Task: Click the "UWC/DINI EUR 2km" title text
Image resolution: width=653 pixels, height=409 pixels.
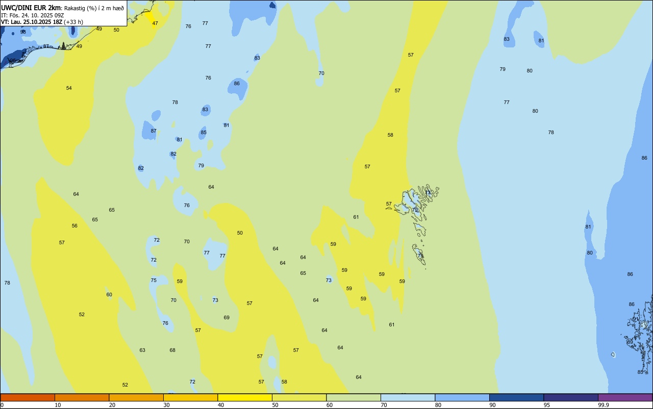Action: (x=31, y=8)
